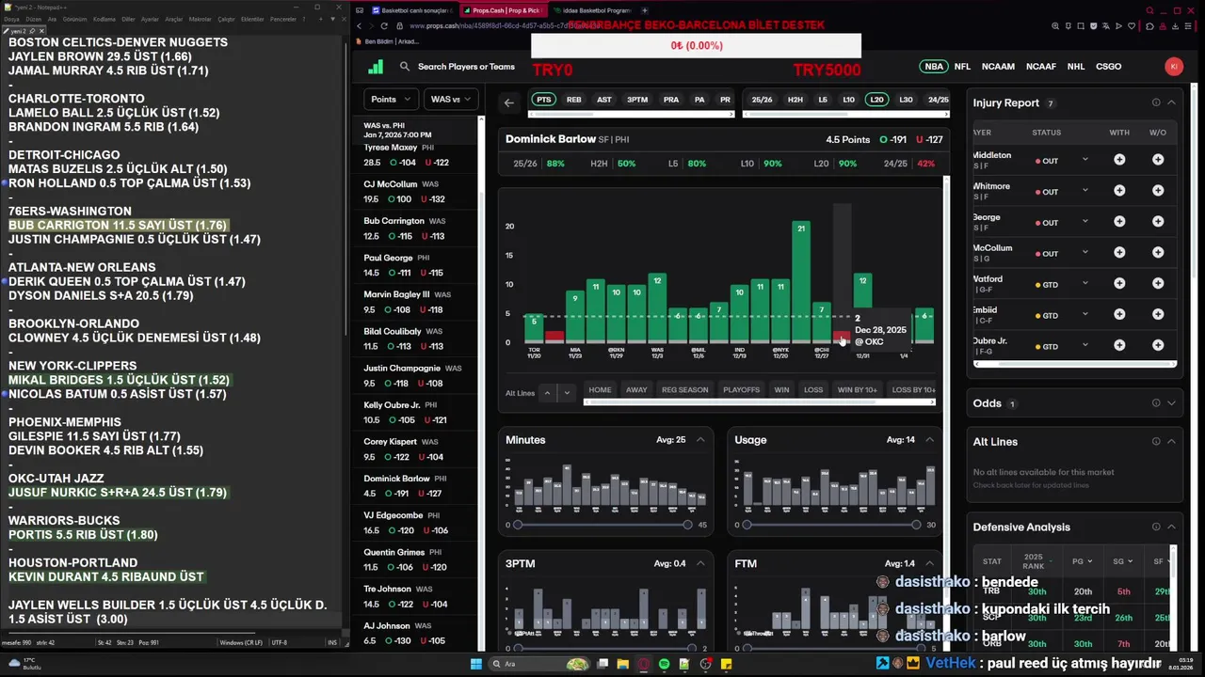Screen dimensions: 1205x677
Task: Select the H2H range pill
Action: tap(795, 100)
